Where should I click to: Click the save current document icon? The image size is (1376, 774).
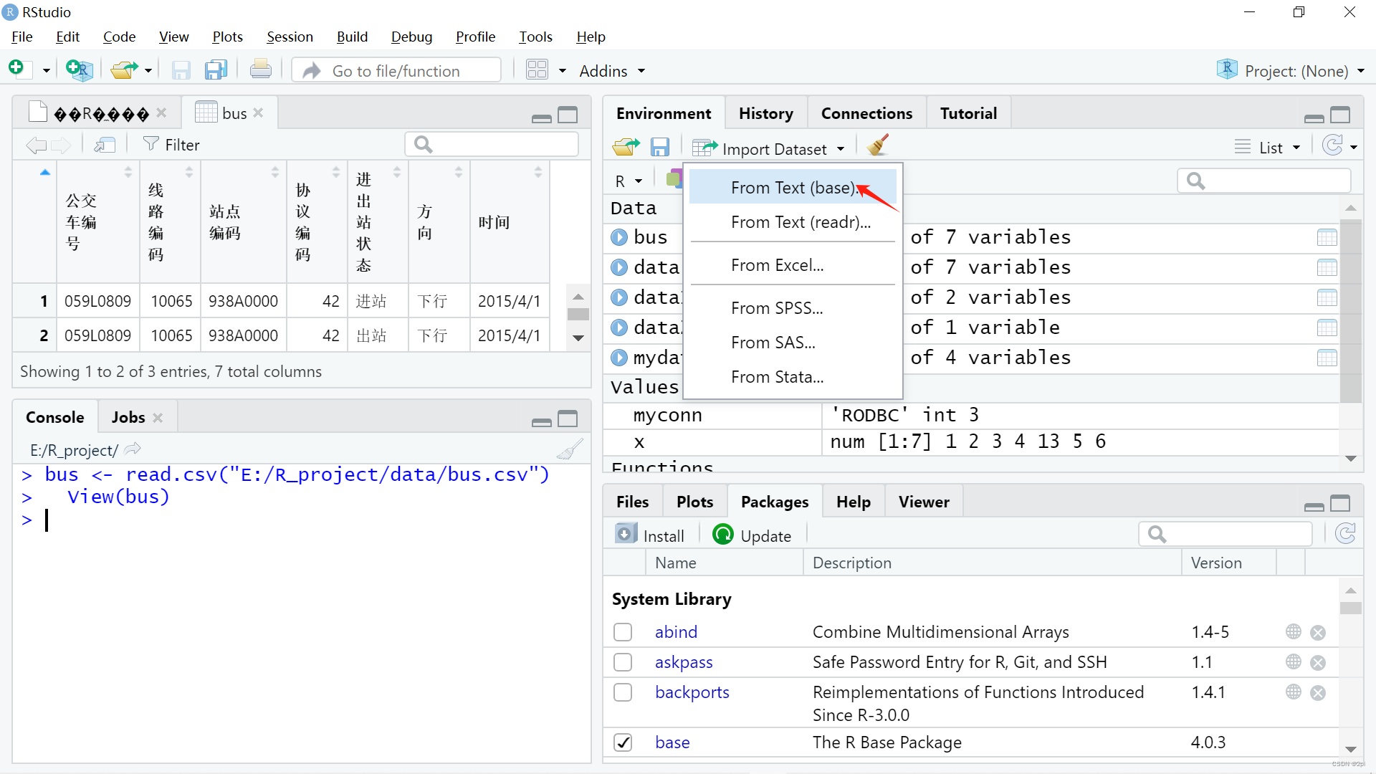pyautogui.click(x=181, y=70)
